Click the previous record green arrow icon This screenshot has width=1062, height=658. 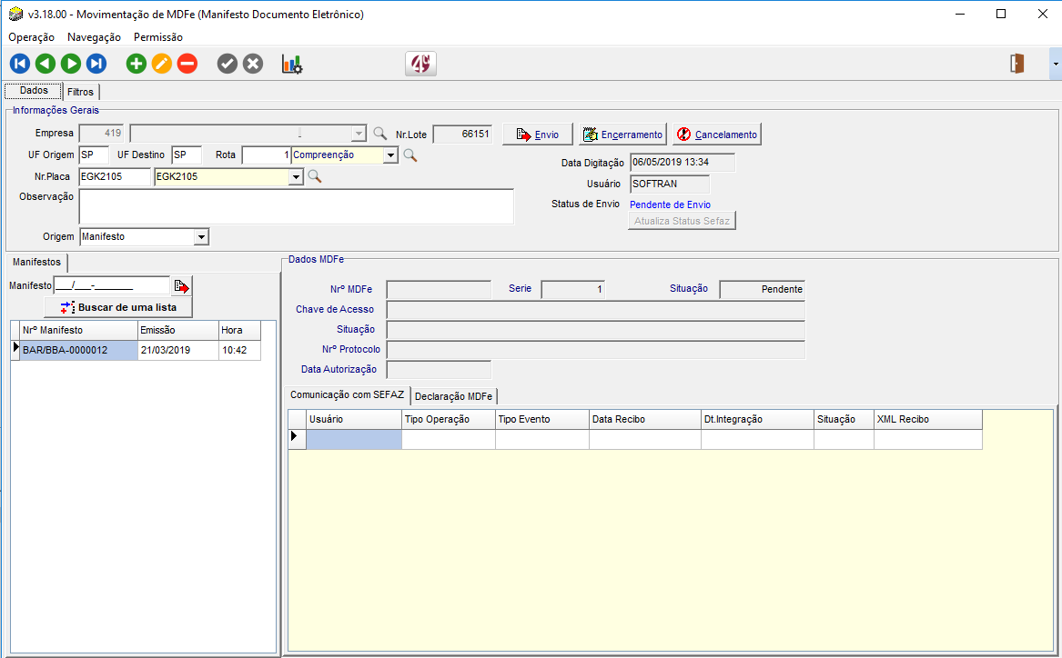[x=46, y=64]
